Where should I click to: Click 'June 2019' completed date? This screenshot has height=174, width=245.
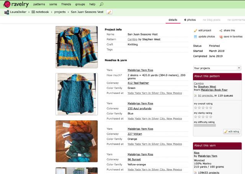216,56
